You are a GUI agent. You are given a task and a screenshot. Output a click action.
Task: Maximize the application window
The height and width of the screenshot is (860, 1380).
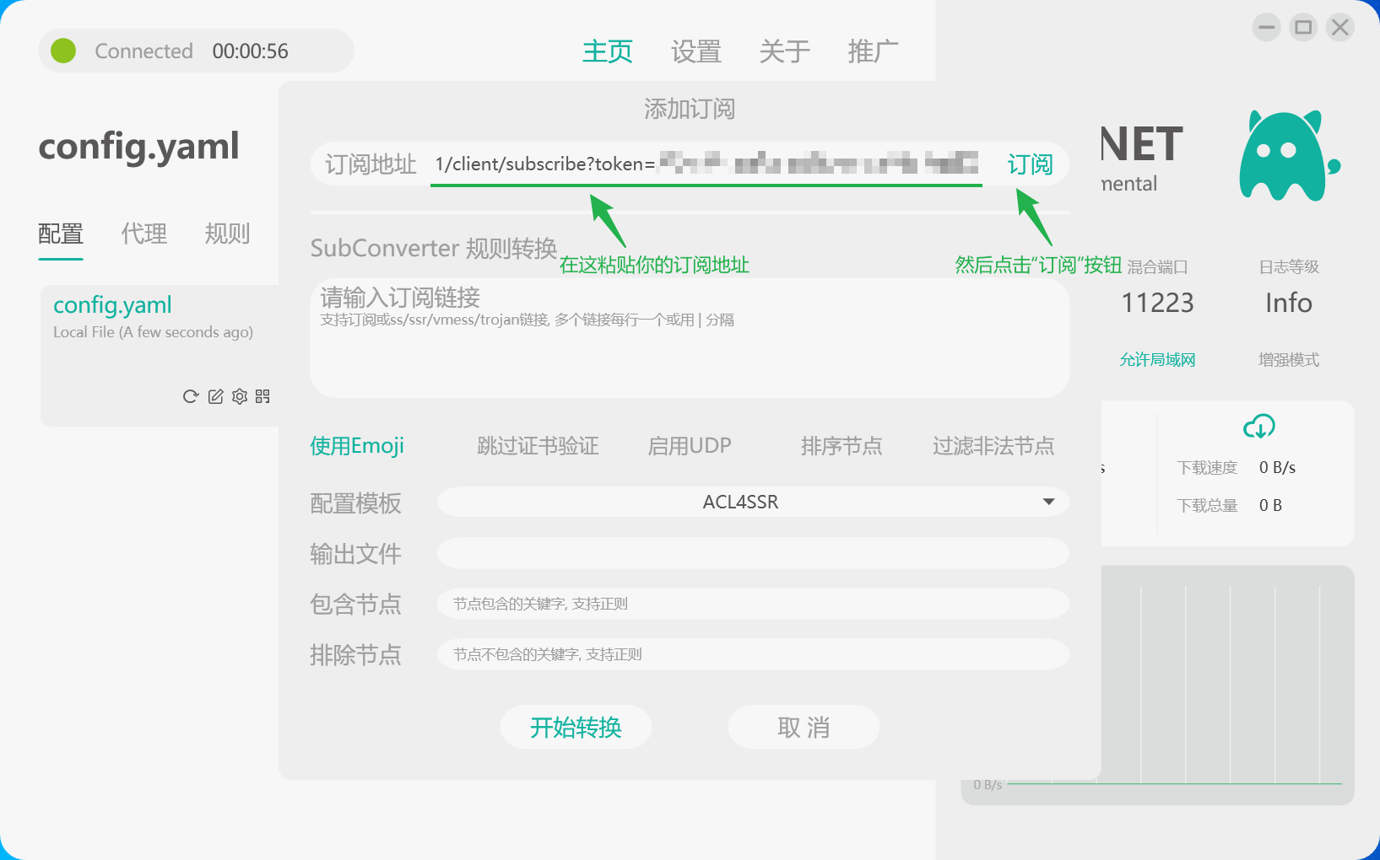(x=1303, y=28)
